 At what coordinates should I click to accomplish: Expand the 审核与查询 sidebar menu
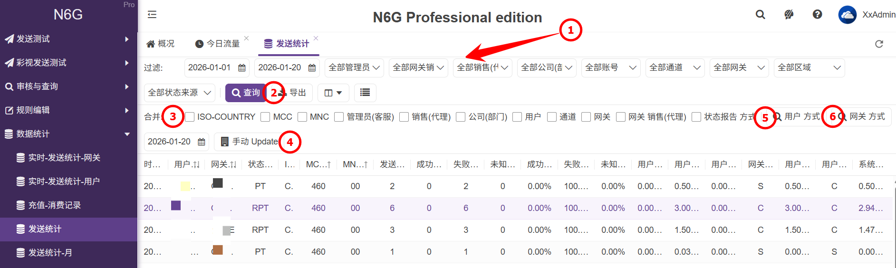point(68,86)
